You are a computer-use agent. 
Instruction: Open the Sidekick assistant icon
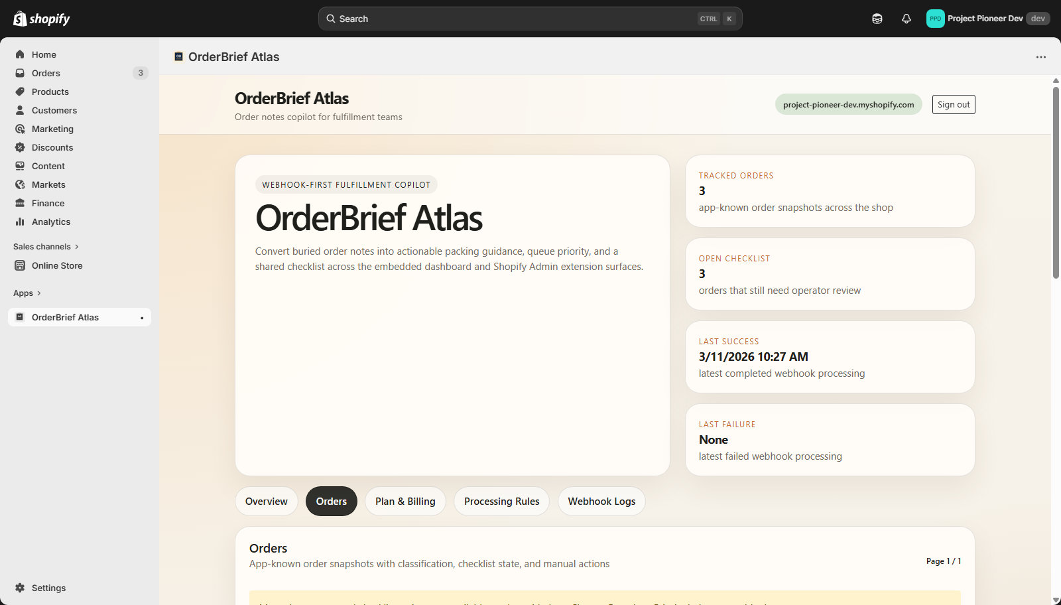[x=877, y=19]
